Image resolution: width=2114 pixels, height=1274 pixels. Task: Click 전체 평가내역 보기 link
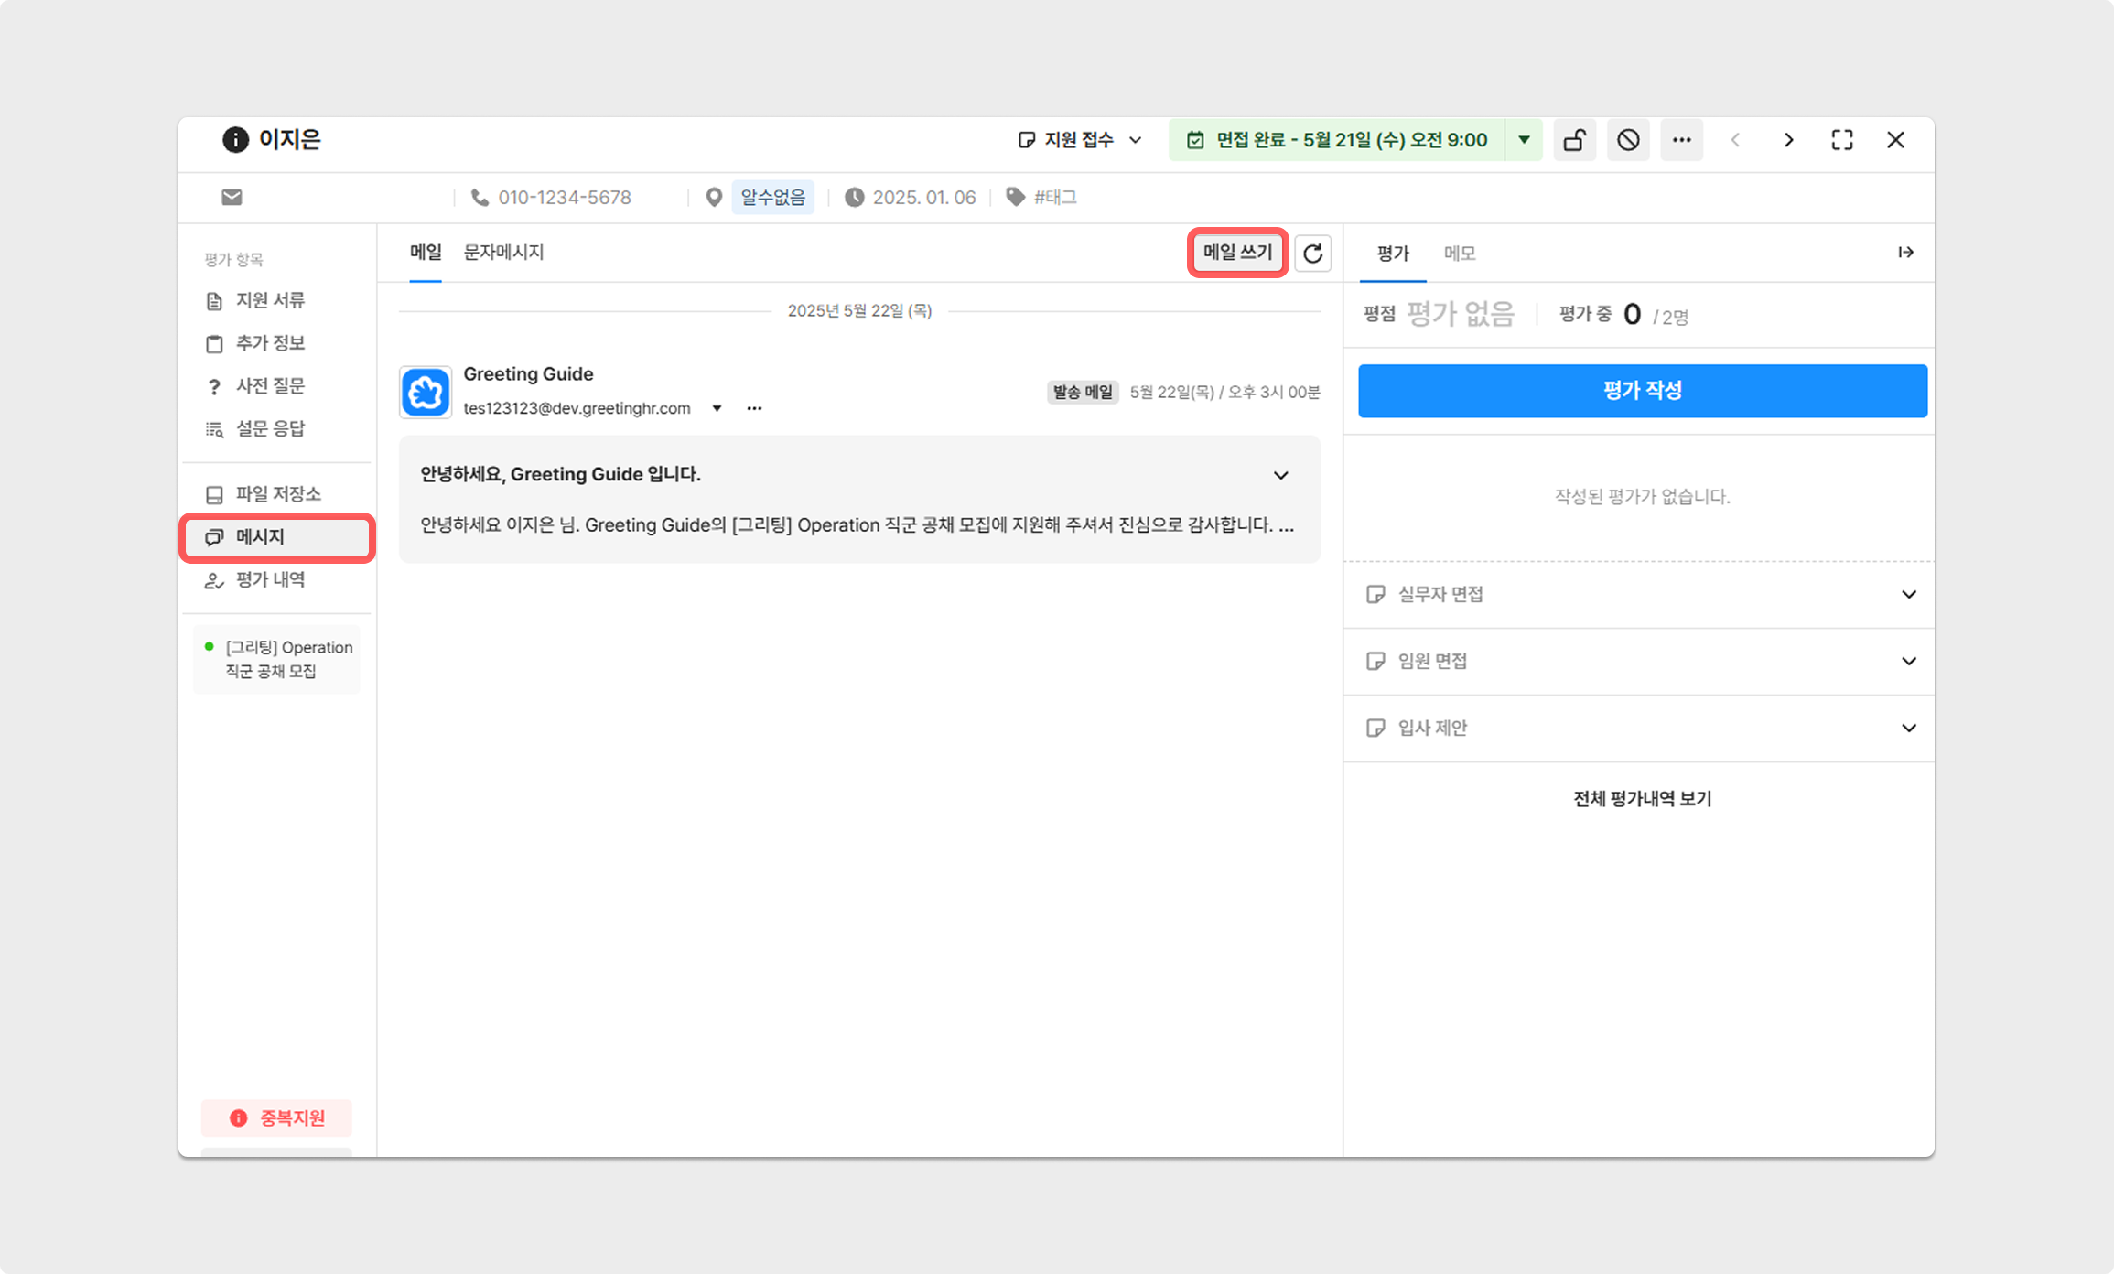[1642, 799]
